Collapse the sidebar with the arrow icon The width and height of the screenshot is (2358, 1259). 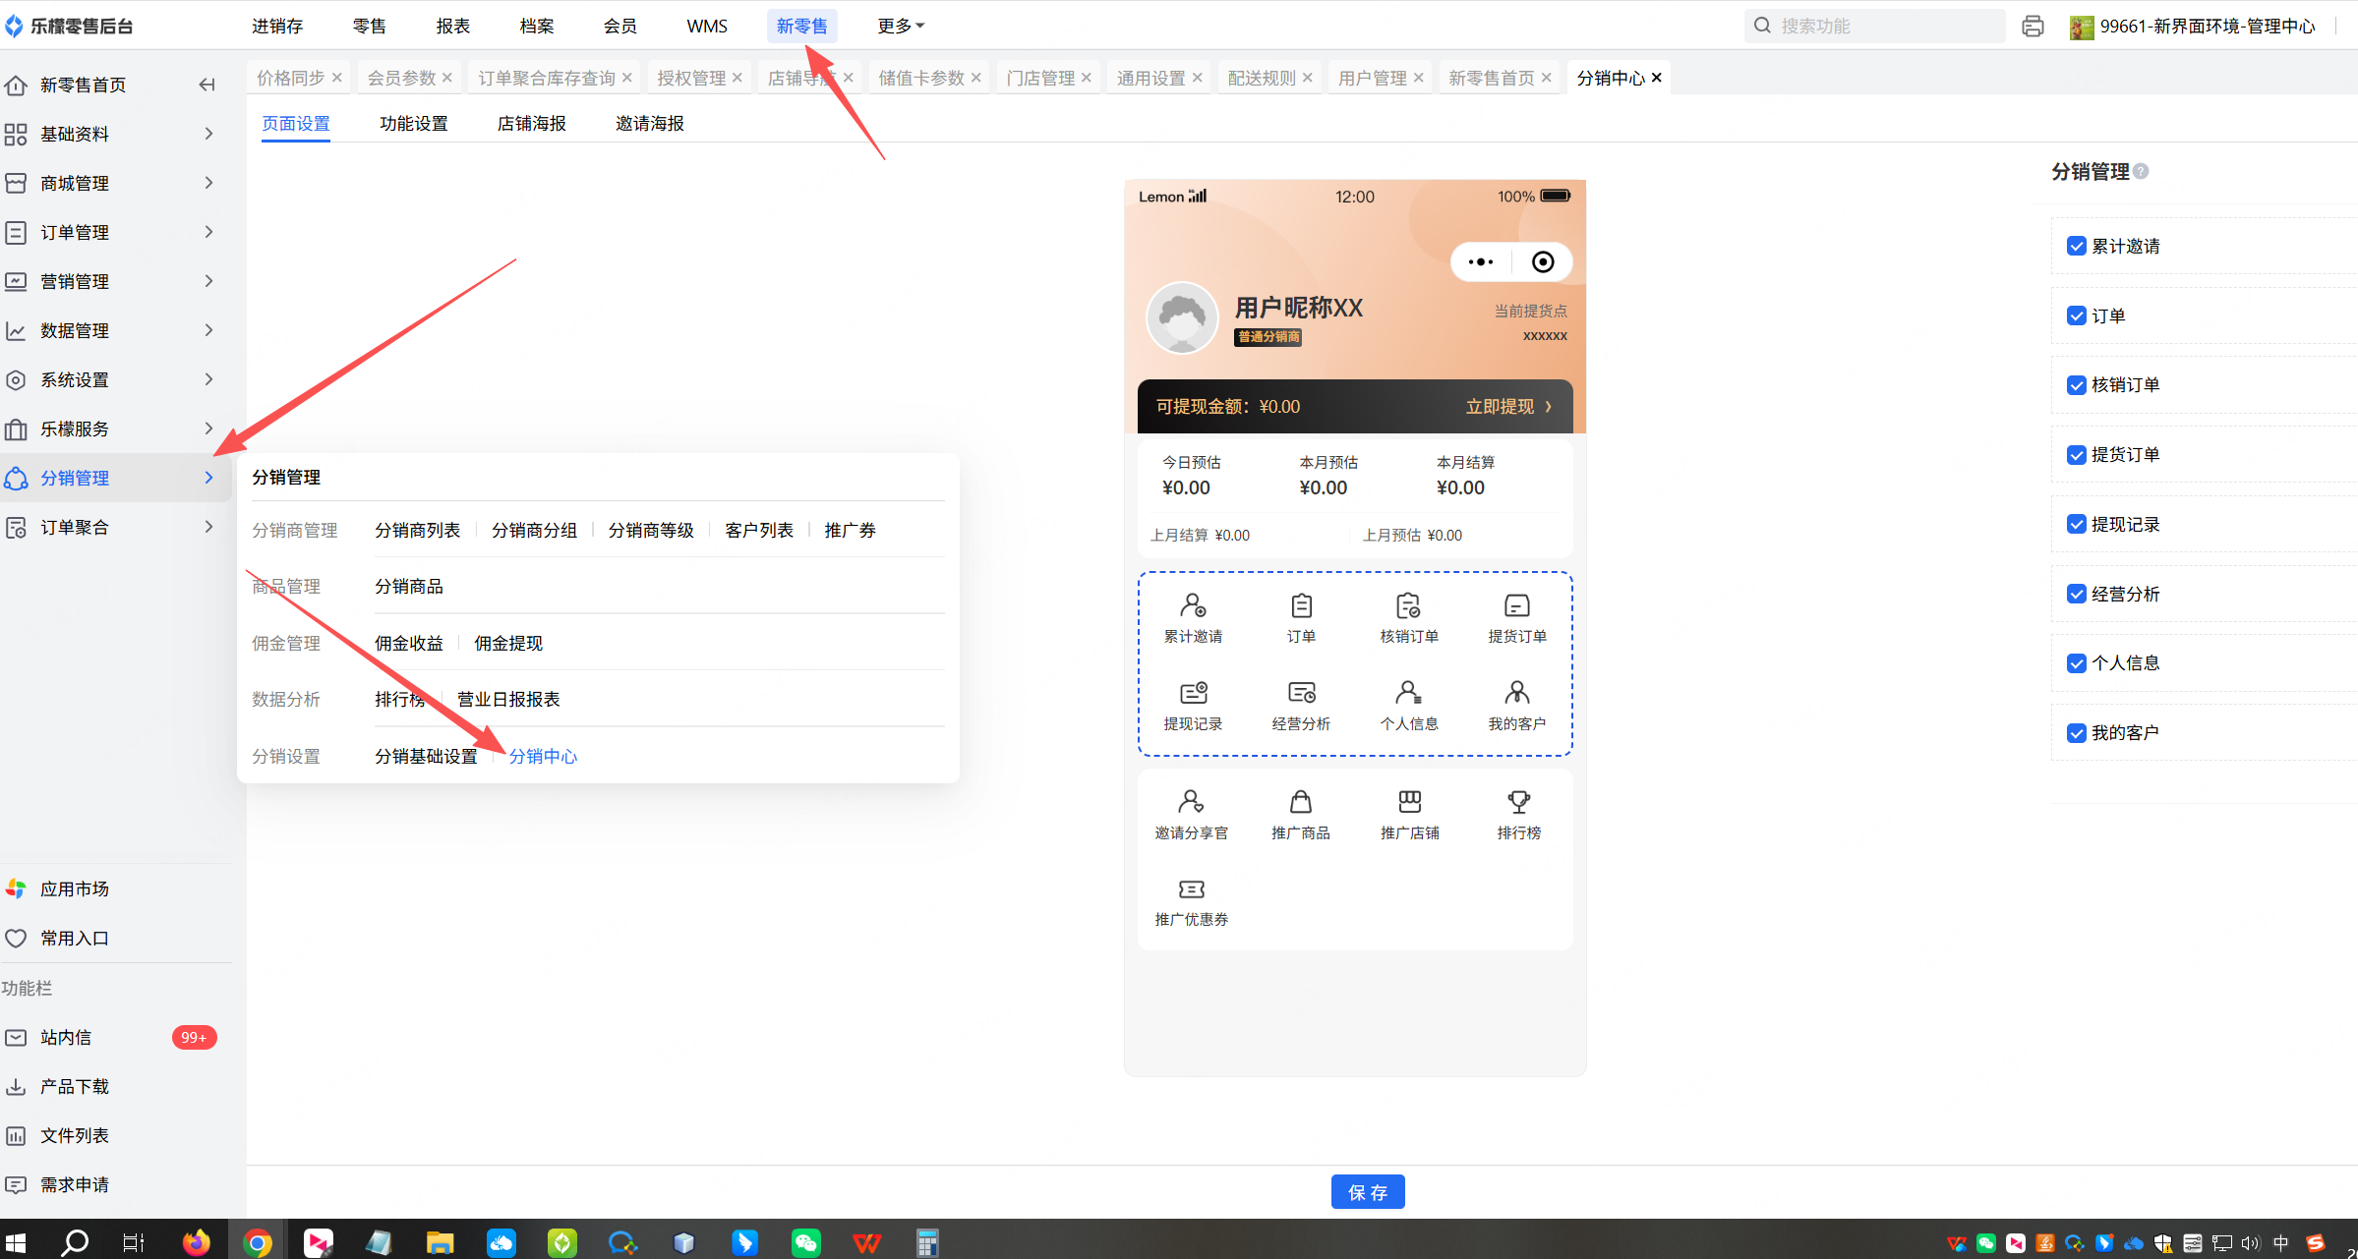tap(206, 85)
